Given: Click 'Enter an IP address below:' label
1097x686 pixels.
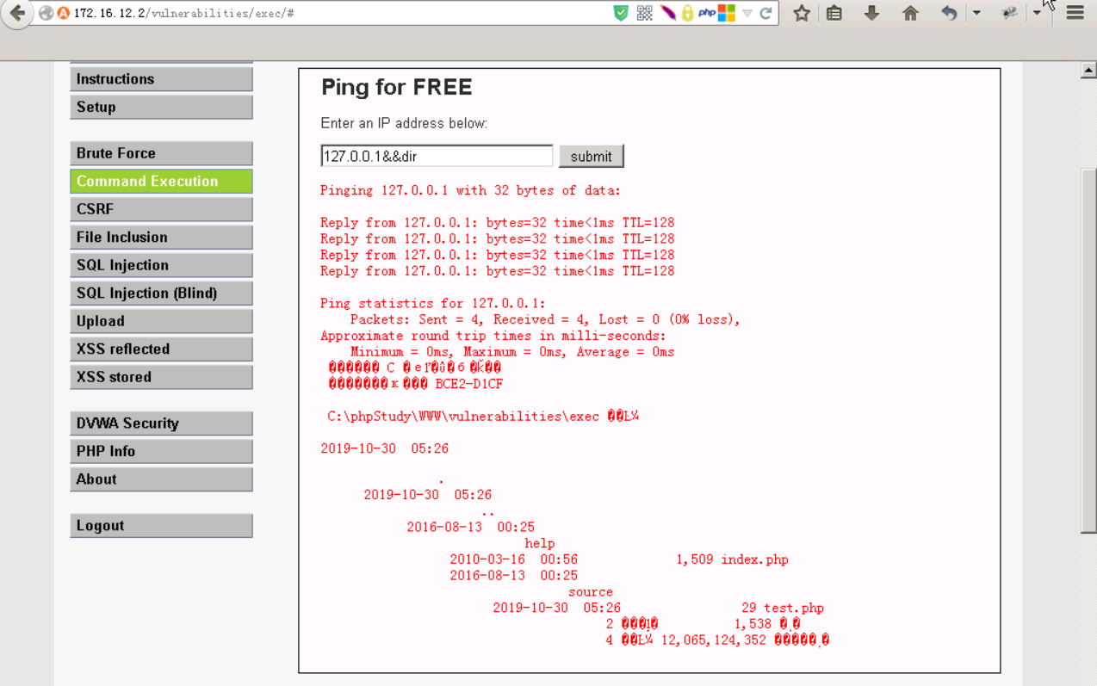Looking at the screenshot, I should 404,123.
